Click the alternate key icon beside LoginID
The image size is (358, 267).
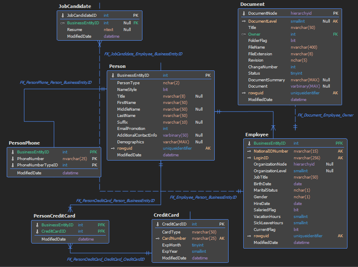coord(249,158)
